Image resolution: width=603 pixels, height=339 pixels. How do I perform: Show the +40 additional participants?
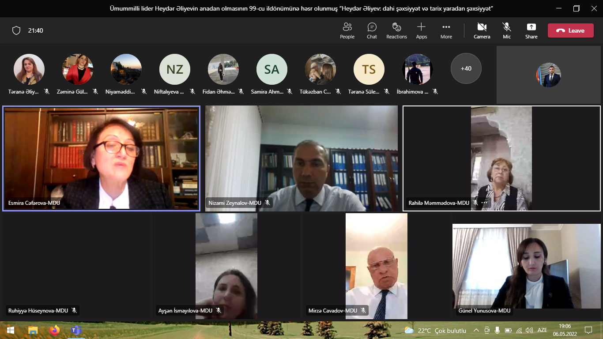(466, 68)
